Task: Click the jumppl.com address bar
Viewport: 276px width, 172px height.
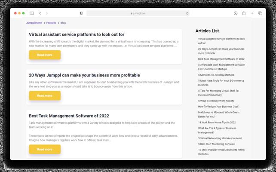Action: 138,13
